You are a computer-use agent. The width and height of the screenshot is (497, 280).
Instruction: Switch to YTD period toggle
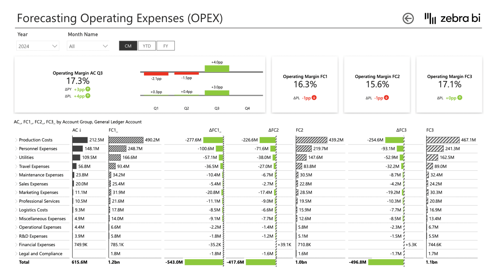(147, 46)
